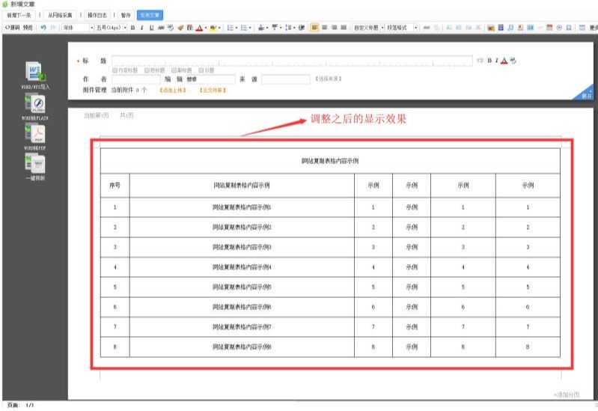Open the 宋体 font family dropdown
The width and height of the screenshot is (598, 411).
75,28
